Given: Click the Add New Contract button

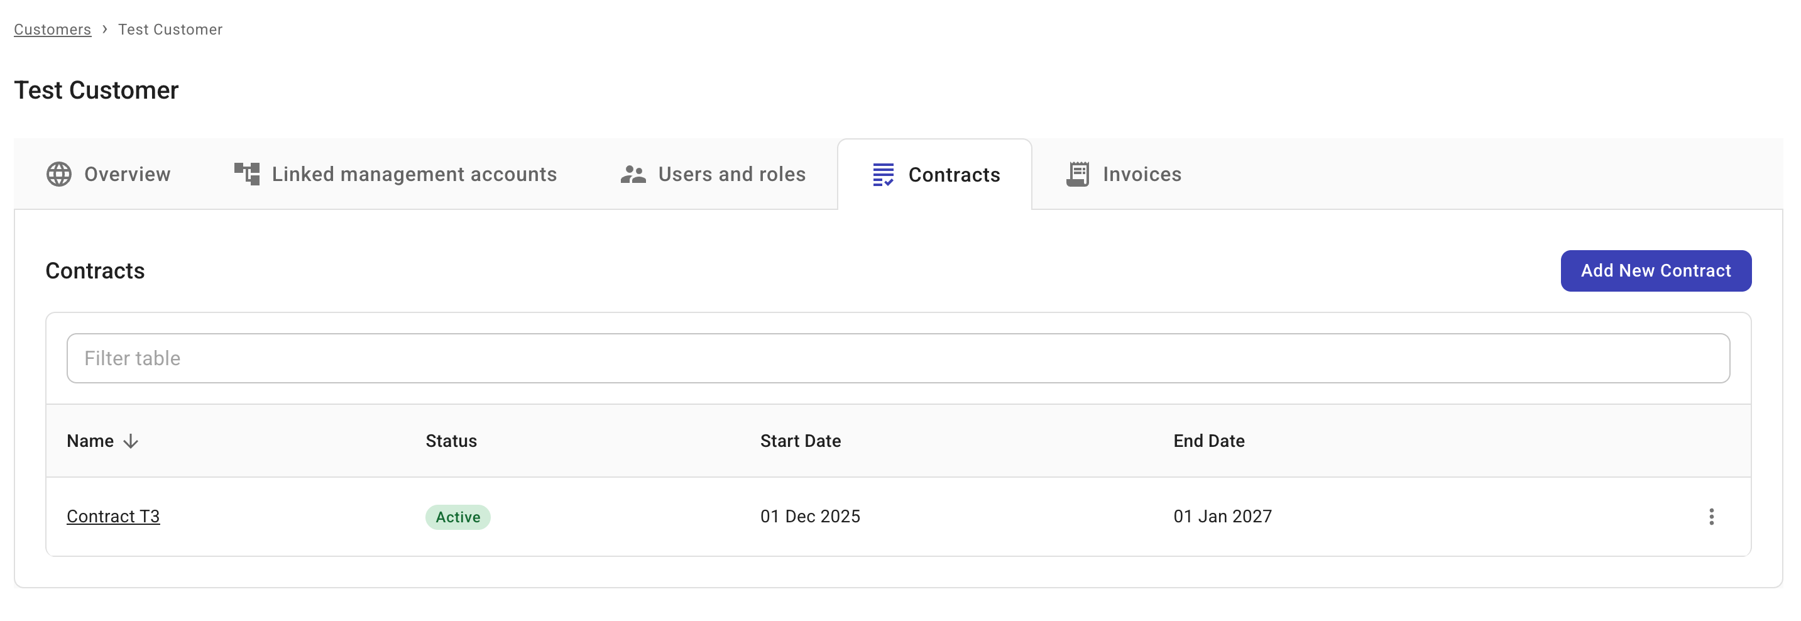Looking at the screenshot, I should pos(1656,271).
